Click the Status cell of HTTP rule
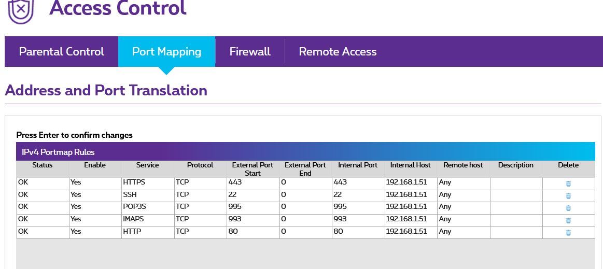The image size is (603, 269). 43,232
